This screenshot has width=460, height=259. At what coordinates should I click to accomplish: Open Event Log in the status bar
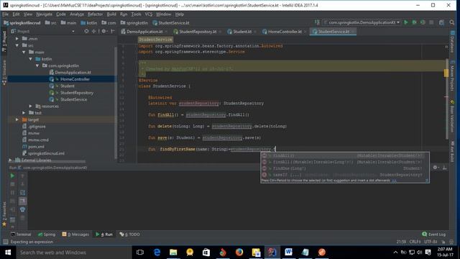click(434, 234)
